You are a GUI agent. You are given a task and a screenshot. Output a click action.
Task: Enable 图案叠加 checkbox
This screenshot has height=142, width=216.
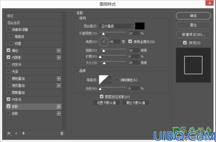pyautogui.click(x=9, y=92)
